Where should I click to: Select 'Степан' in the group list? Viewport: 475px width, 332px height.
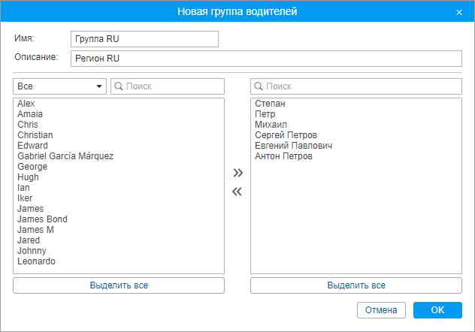[x=270, y=104]
